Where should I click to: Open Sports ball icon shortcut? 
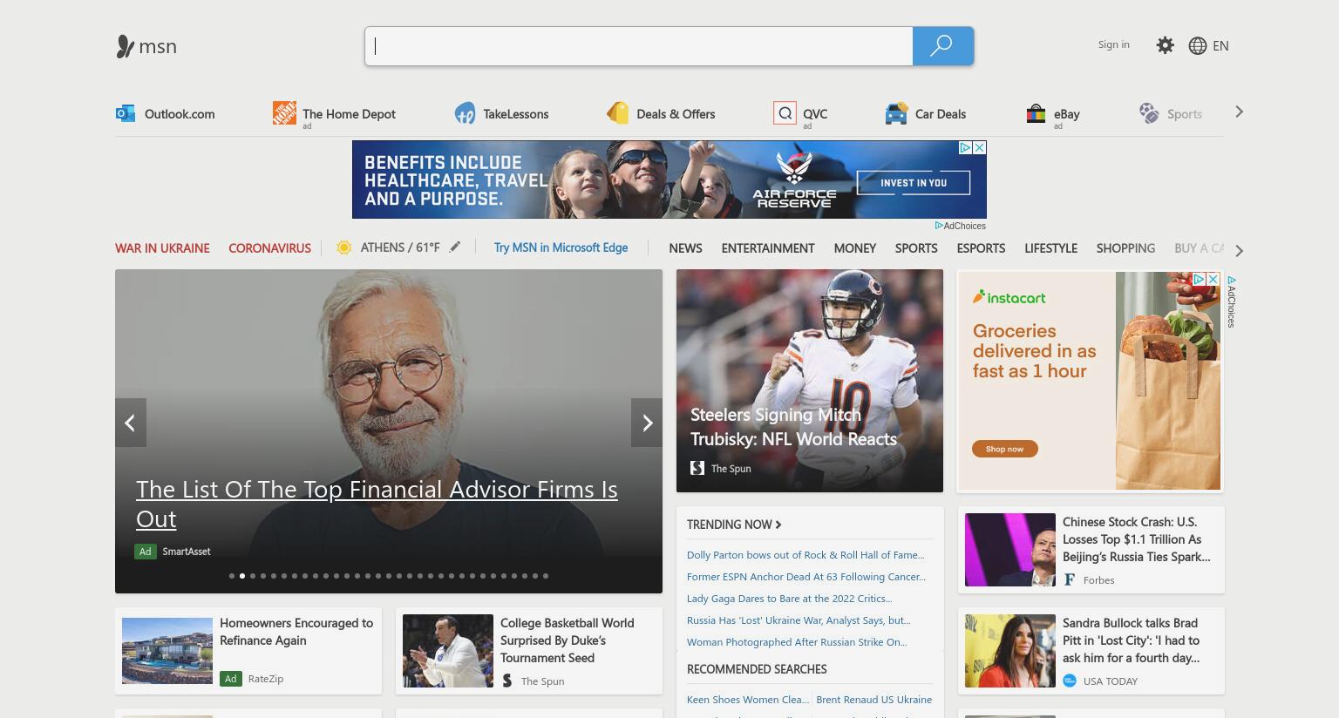pyautogui.click(x=1149, y=113)
